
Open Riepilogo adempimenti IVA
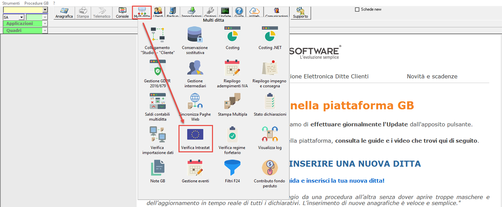[x=232, y=74]
